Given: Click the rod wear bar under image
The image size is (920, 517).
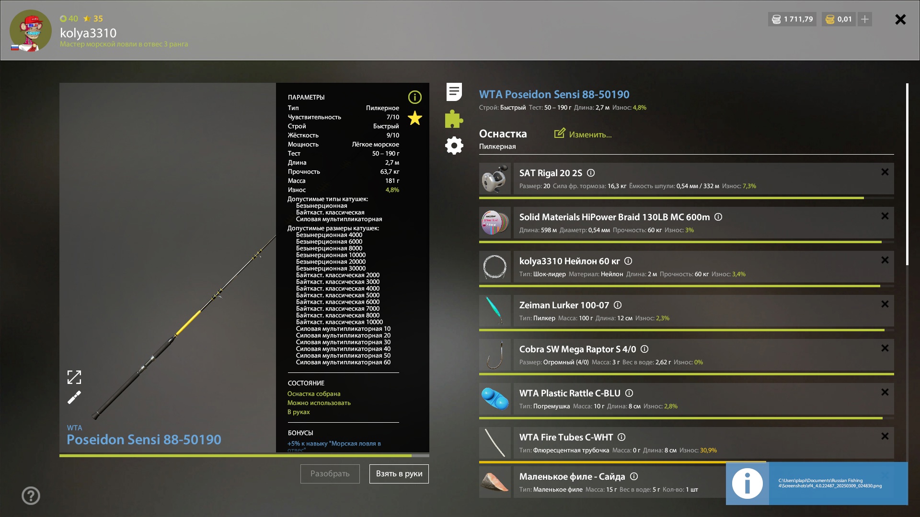Looking at the screenshot, I should [244, 455].
